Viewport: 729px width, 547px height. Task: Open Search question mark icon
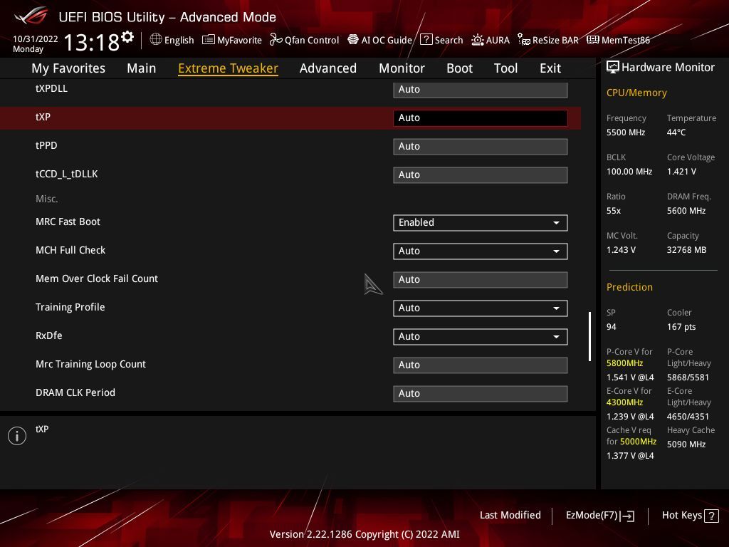tap(426, 40)
